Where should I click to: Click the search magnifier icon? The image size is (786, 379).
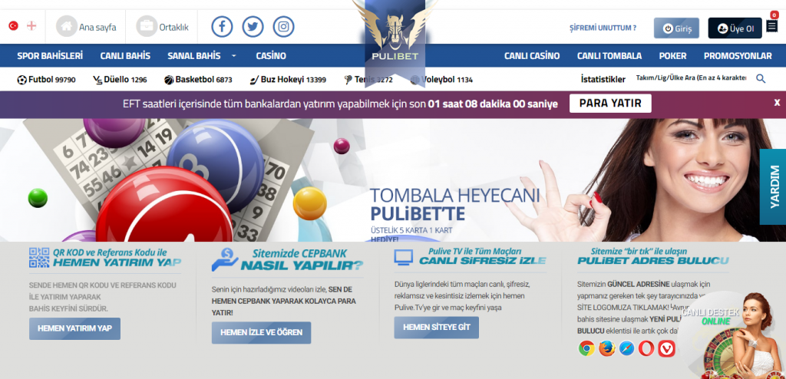[761, 79]
